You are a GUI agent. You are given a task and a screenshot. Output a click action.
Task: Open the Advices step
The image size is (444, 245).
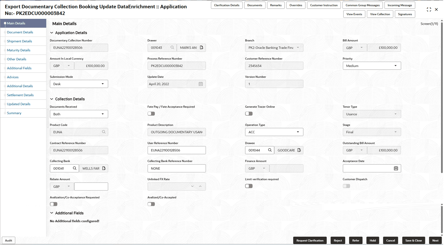tap(13, 77)
